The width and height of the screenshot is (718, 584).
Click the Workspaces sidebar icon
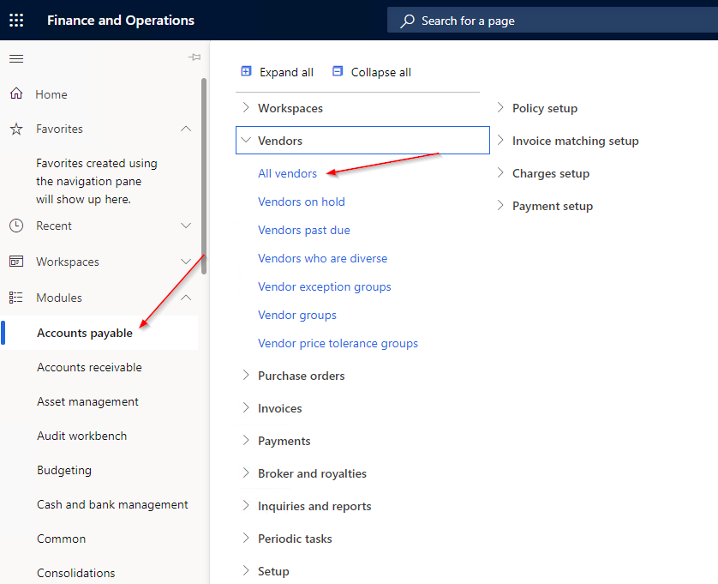[x=15, y=262]
